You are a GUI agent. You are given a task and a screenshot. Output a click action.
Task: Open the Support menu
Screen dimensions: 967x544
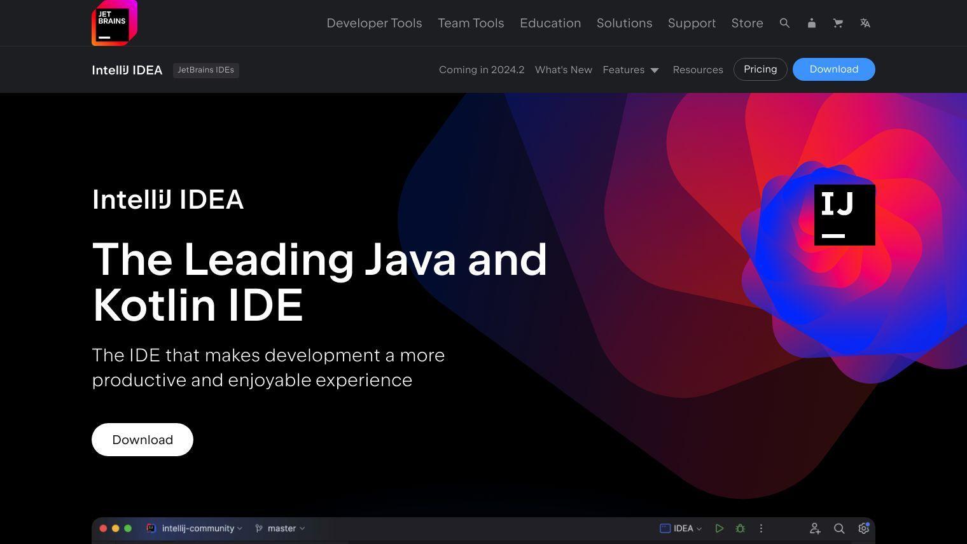692,23
